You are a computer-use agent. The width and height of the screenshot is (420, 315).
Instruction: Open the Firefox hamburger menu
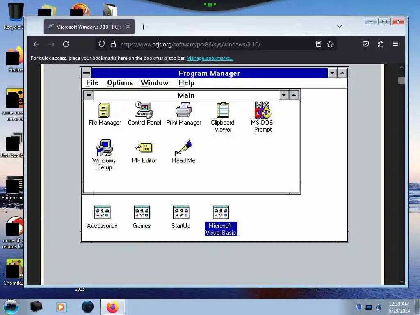(x=395, y=44)
